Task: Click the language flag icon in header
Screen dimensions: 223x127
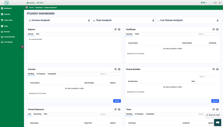Action: click(x=215, y=3)
